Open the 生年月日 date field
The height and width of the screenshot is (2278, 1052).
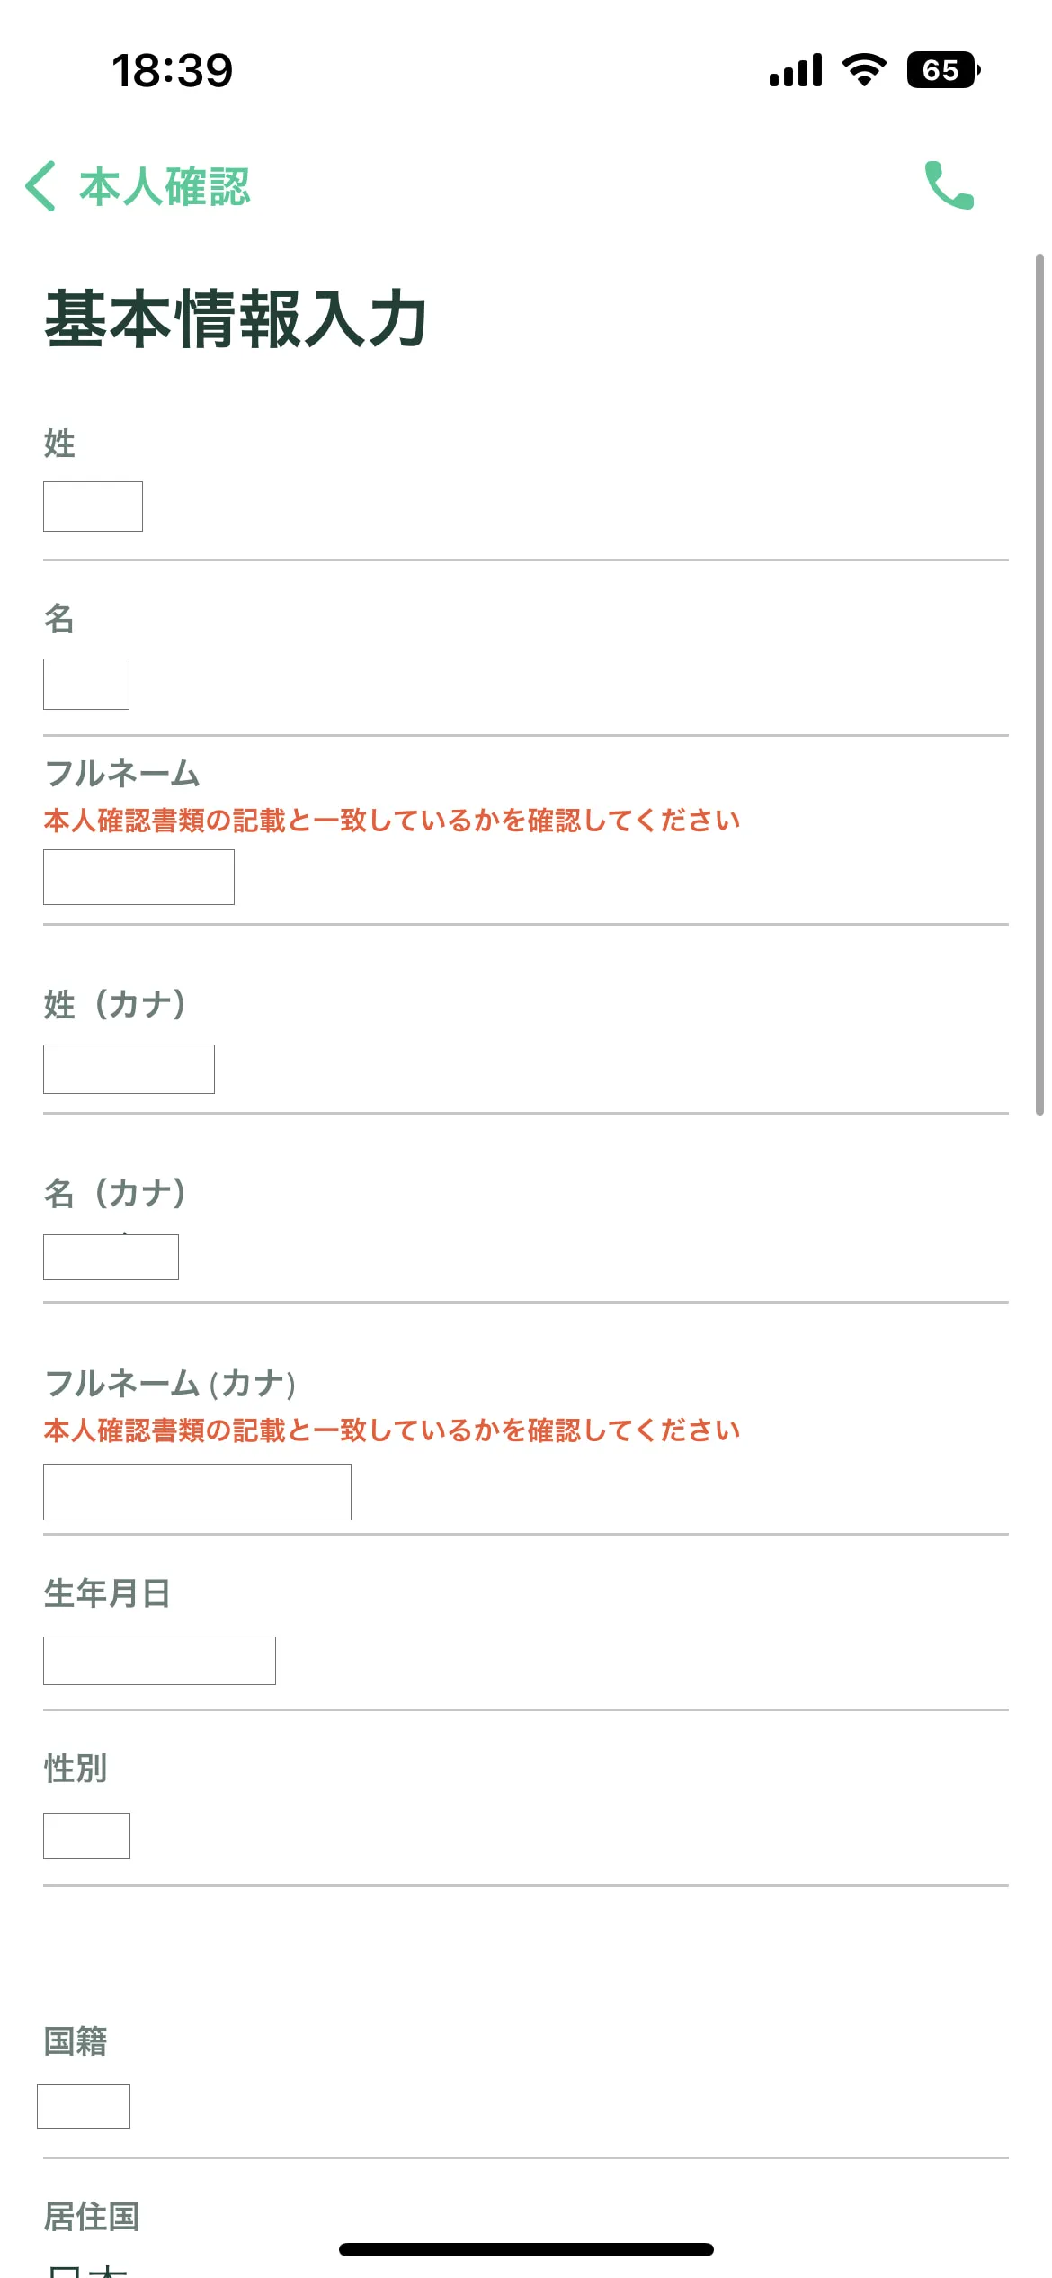[x=160, y=1658]
